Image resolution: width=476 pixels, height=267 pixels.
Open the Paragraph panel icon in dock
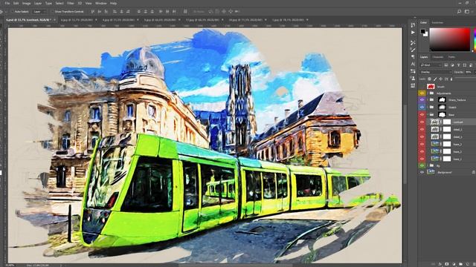pyautogui.click(x=413, y=56)
